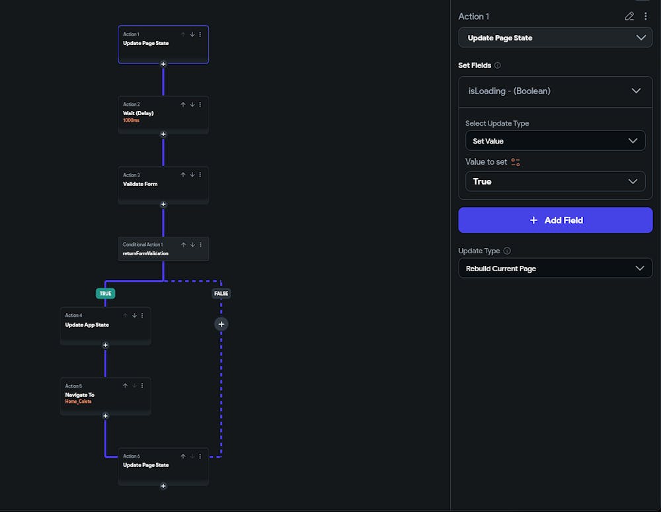Open the three-dot menu in the right panel header

click(646, 17)
